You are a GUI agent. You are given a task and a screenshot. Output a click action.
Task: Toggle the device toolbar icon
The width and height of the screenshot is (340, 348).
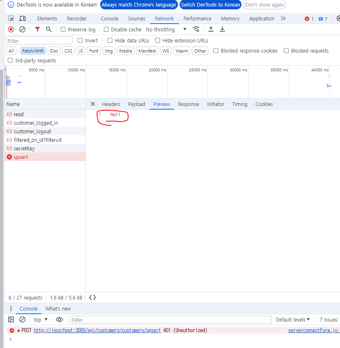(x=22, y=19)
